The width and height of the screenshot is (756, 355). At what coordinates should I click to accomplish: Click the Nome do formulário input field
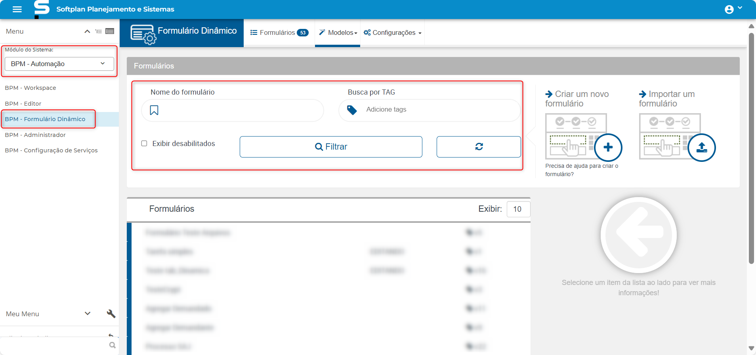[x=238, y=110]
